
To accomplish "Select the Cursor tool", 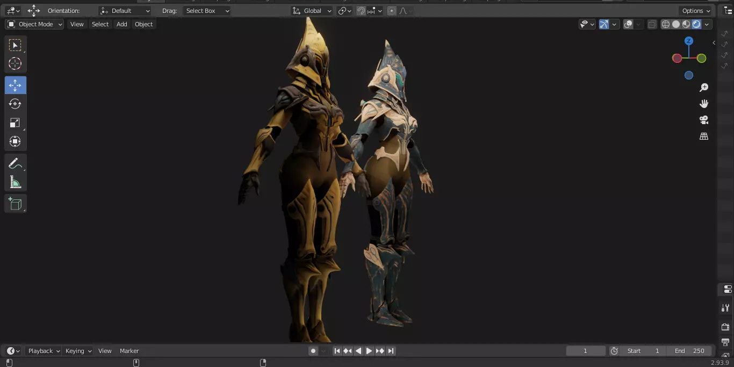I will coord(15,63).
